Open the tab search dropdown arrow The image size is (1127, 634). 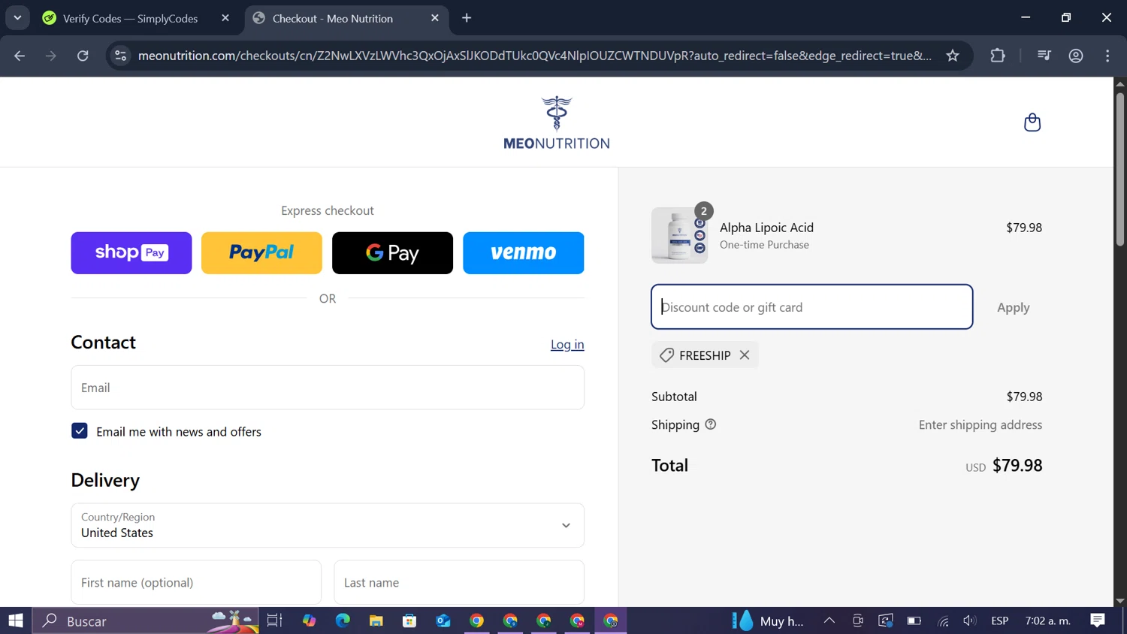click(17, 18)
